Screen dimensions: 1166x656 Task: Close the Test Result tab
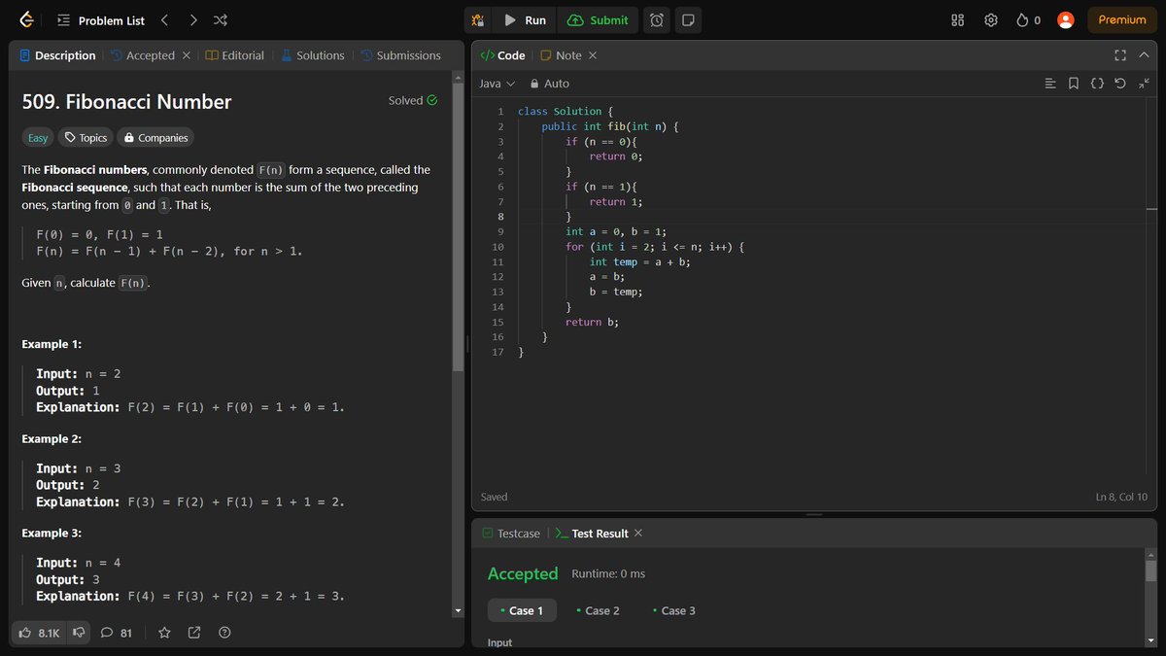(637, 534)
